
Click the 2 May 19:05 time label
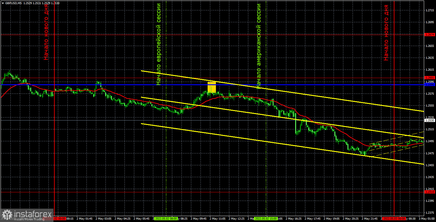[x=332, y=218]
